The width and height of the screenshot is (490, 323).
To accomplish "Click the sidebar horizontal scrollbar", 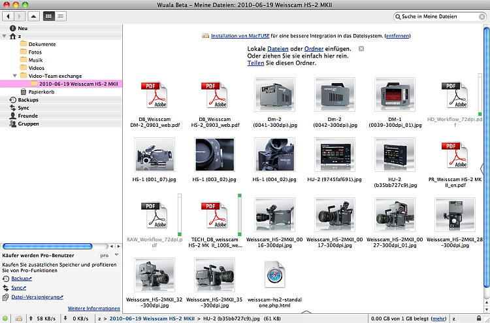I will pos(47,246).
